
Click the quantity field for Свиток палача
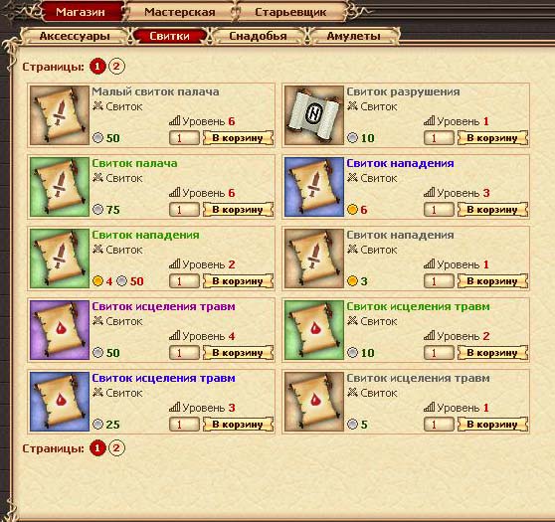[184, 210]
